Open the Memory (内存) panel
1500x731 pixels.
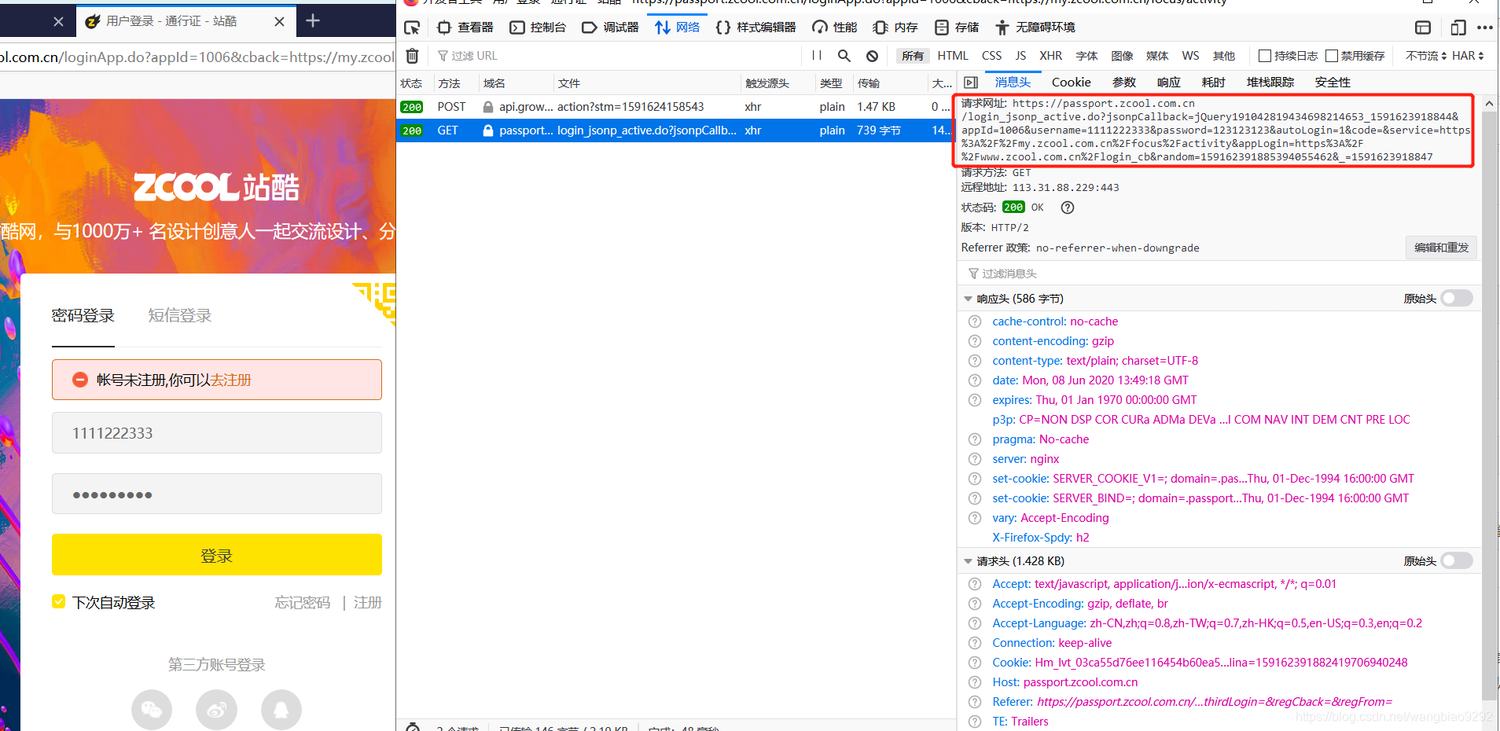click(x=895, y=28)
